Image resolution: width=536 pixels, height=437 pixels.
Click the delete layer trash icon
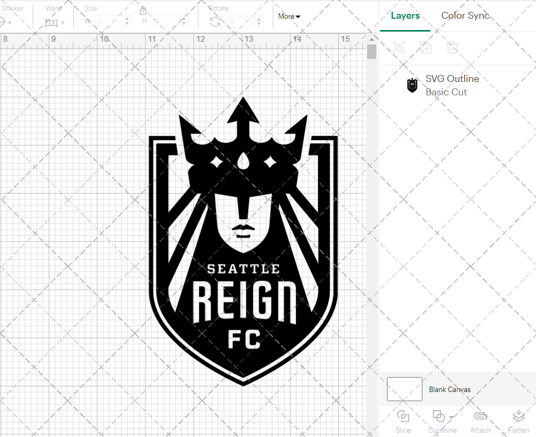tap(453, 48)
